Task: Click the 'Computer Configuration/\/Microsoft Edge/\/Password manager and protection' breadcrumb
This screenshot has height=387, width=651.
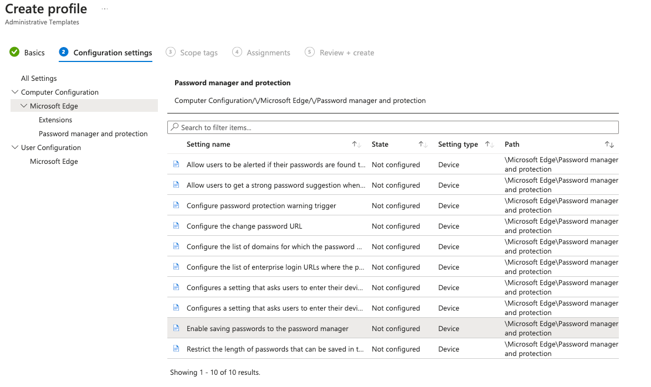Action: (300, 100)
